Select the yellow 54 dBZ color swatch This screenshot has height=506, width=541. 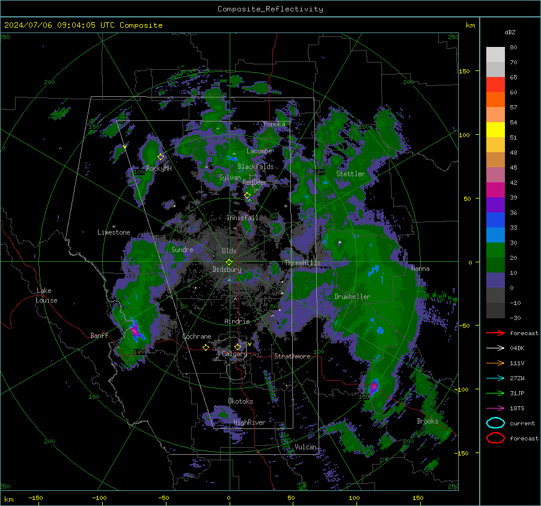pos(495,129)
